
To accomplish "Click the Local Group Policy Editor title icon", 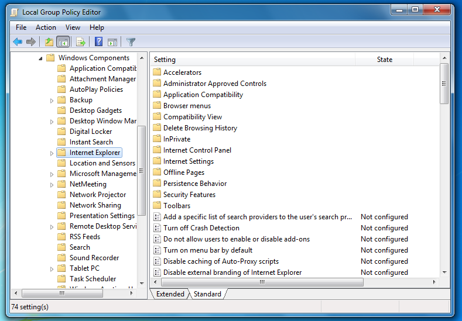I will pyautogui.click(x=14, y=12).
